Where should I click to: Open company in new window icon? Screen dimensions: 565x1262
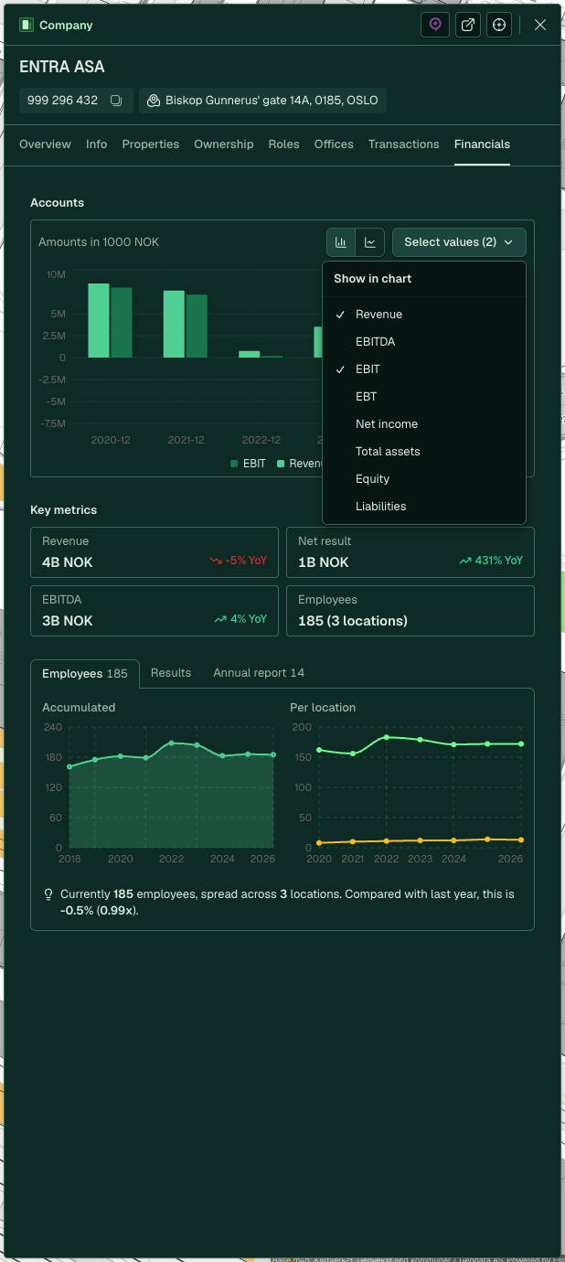[467, 25]
